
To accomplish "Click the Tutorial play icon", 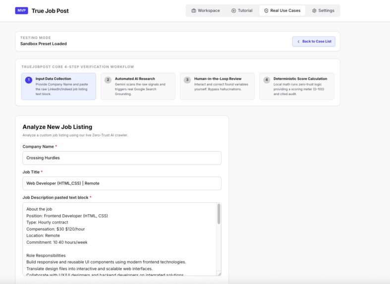I will point(233,11).
